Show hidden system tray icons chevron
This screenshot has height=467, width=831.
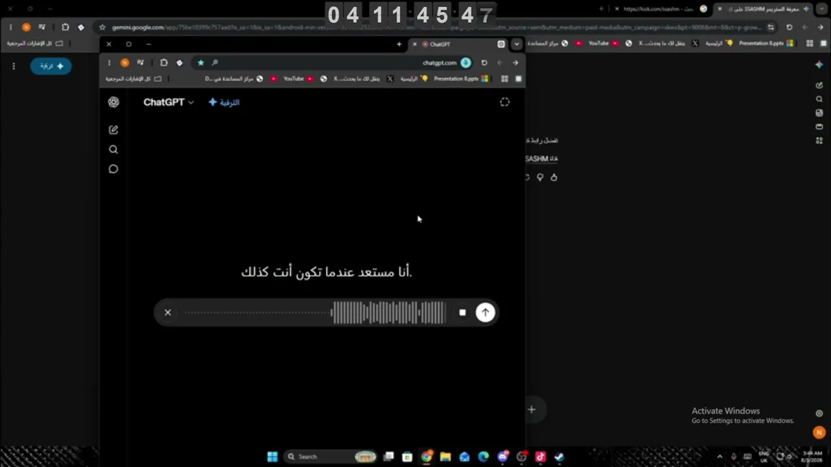click(719, 457)
